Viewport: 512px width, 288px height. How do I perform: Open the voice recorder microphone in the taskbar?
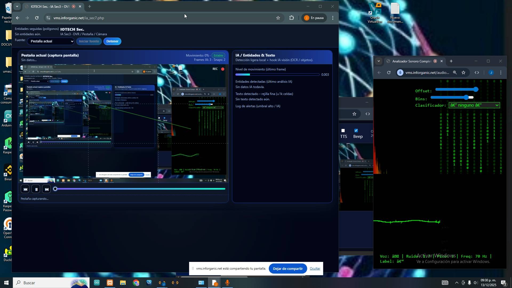[x=227, y=283]
